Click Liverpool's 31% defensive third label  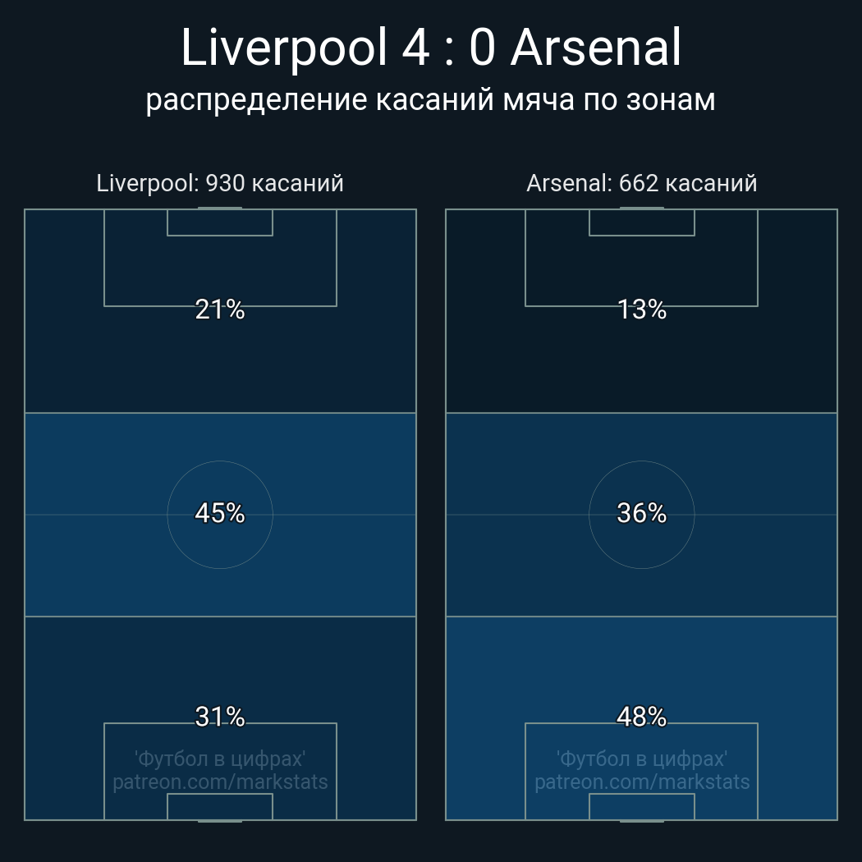[220, 717]
